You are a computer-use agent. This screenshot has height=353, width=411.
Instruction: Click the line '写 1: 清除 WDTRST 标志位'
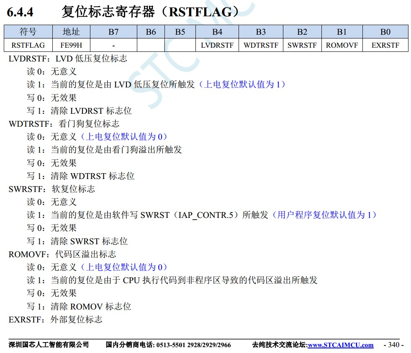coord(80,176)
